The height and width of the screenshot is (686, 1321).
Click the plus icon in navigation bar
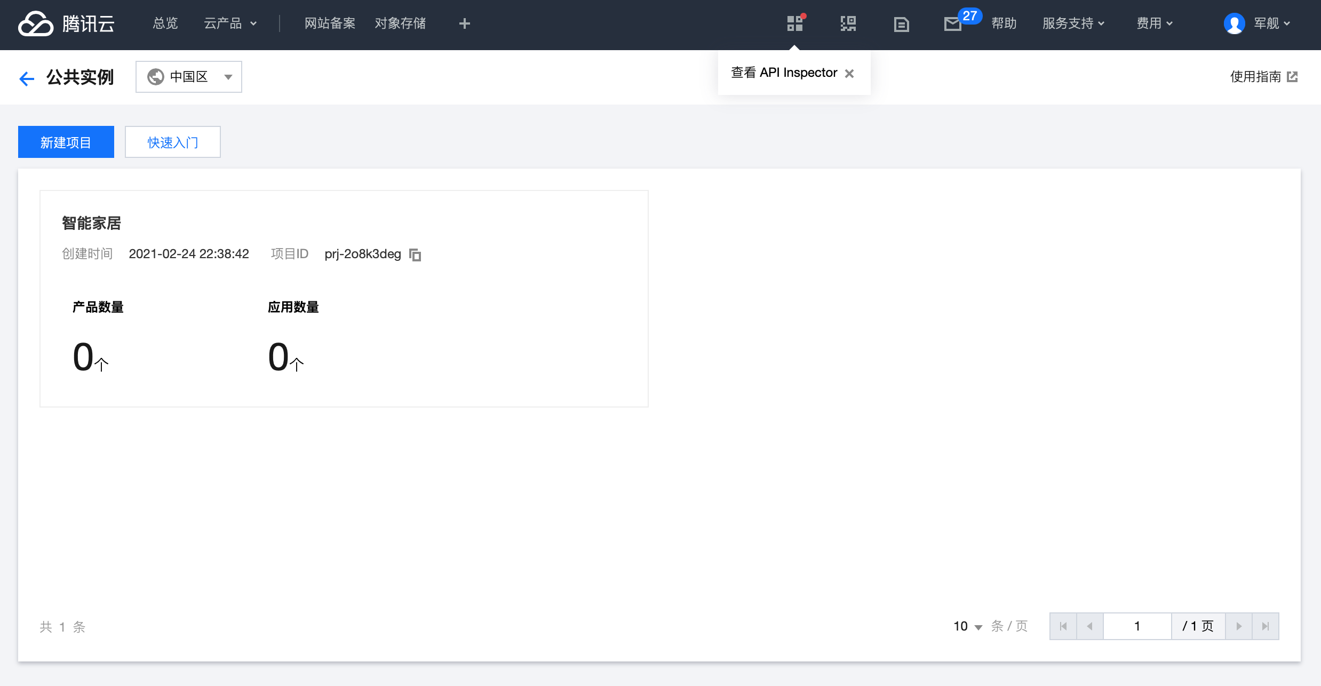click(464, 23)
